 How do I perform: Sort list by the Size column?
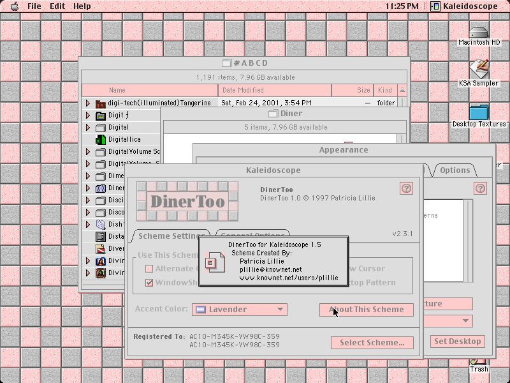[x=353, y=90]
